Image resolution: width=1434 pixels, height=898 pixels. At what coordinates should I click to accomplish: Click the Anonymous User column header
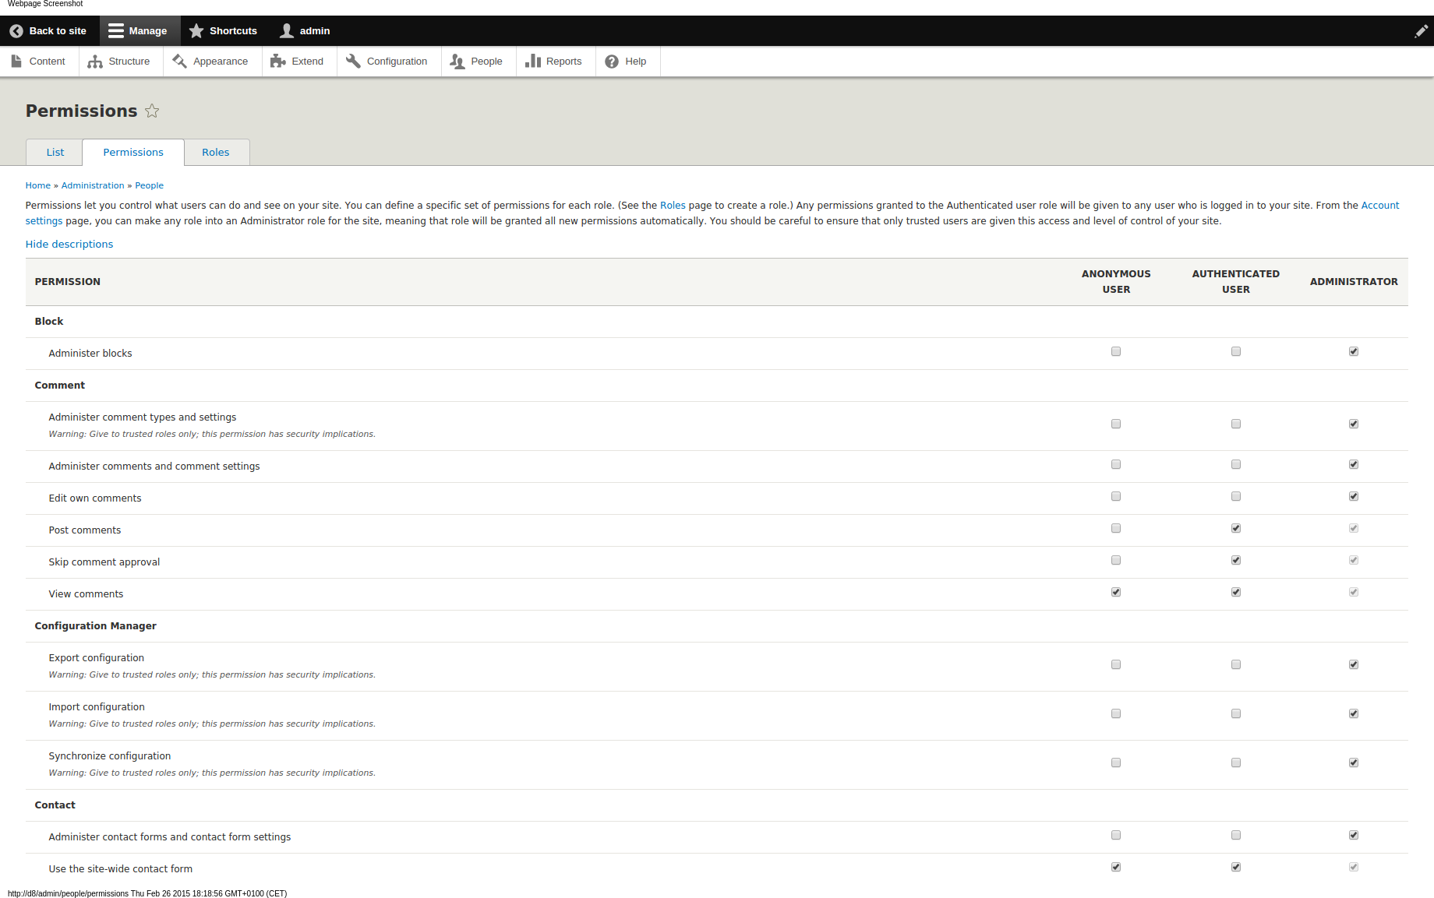(1116, 282)
